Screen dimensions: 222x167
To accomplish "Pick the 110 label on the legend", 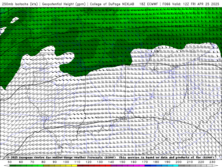I will tap(77, 162).
